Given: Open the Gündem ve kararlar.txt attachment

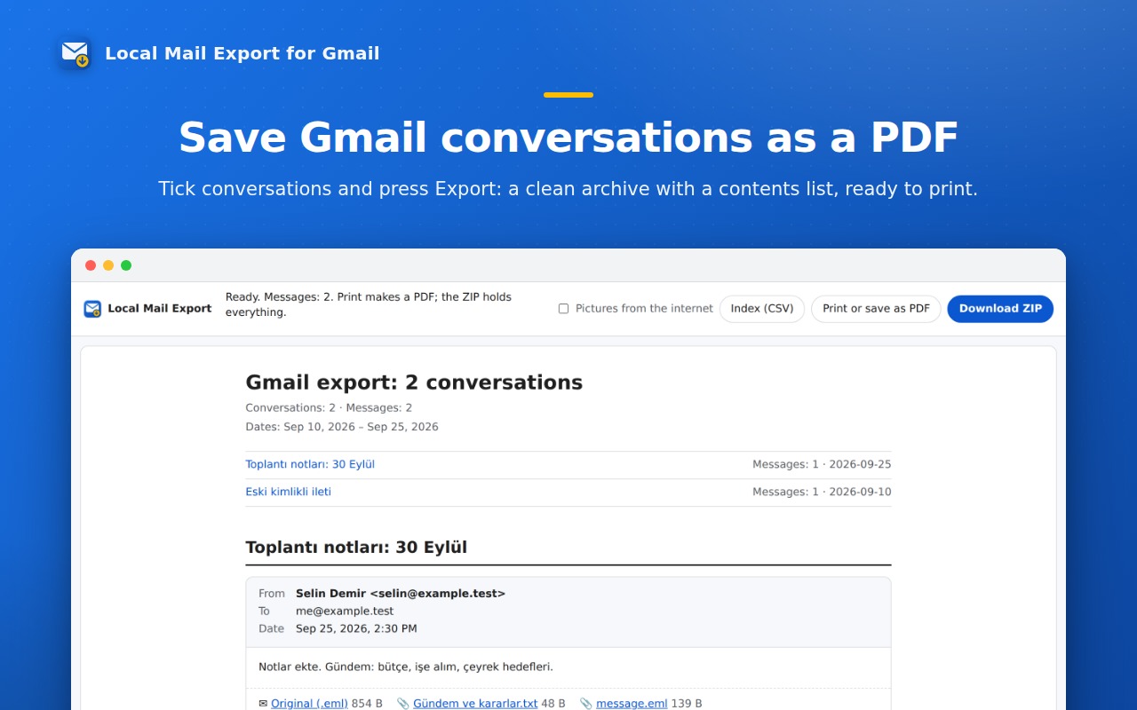Looking at the screenshot, I should (x=475, y=703).
